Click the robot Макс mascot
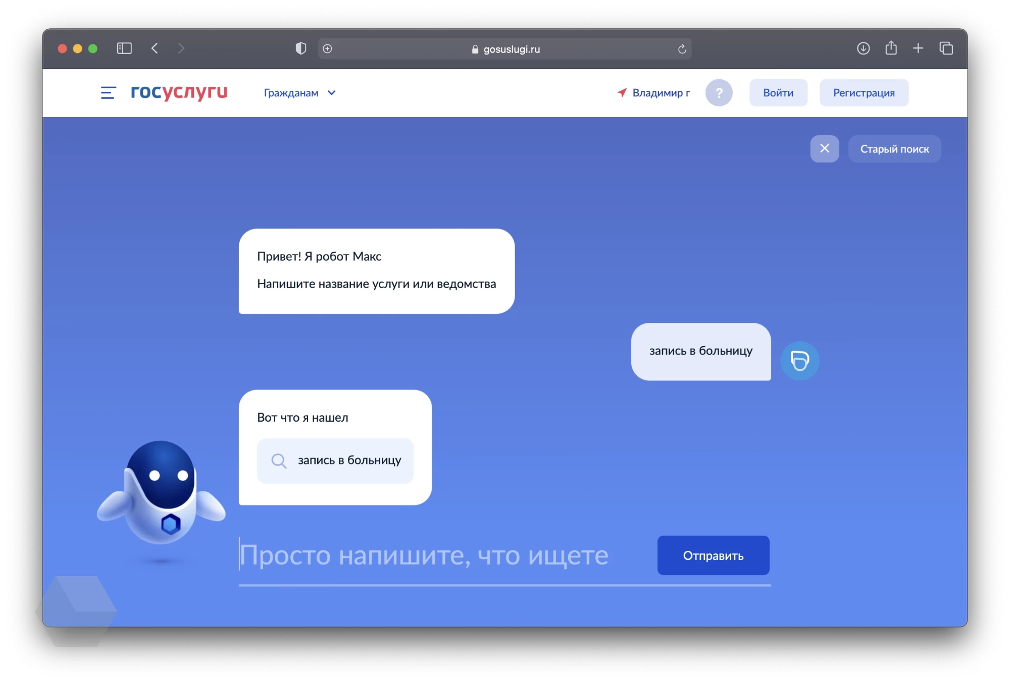Viewport: 1010px width, 683px height. [161, 492]
